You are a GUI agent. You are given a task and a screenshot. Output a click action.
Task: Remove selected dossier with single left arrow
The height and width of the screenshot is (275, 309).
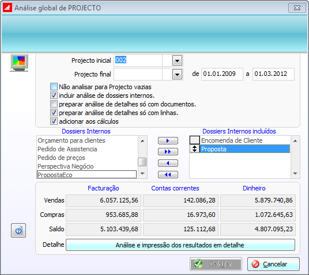[x=168, y=163]
